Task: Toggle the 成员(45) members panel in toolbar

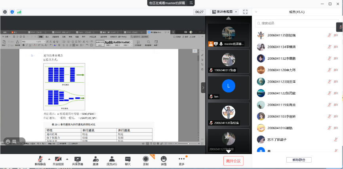Action: (x=111, y=159)
